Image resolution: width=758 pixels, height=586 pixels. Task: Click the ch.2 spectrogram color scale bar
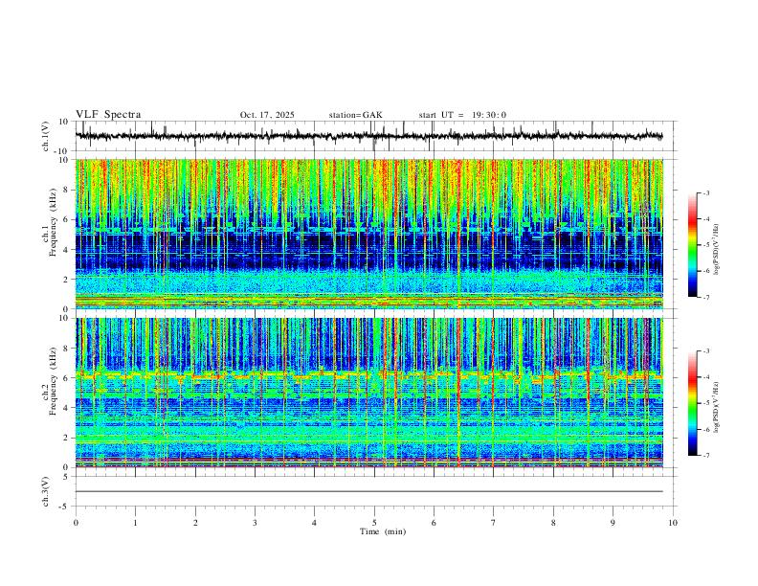693,403
